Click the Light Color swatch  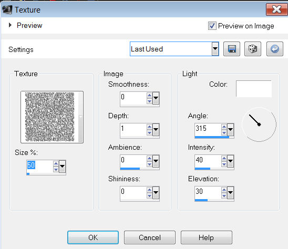254,89
